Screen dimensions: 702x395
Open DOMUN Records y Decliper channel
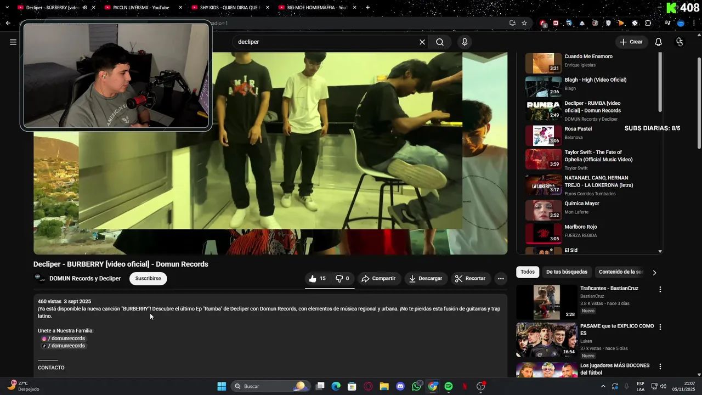point(85,279)
